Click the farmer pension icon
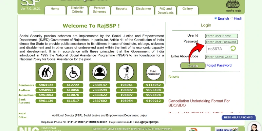Screen dimensions: 262x131 coord(126,72)
